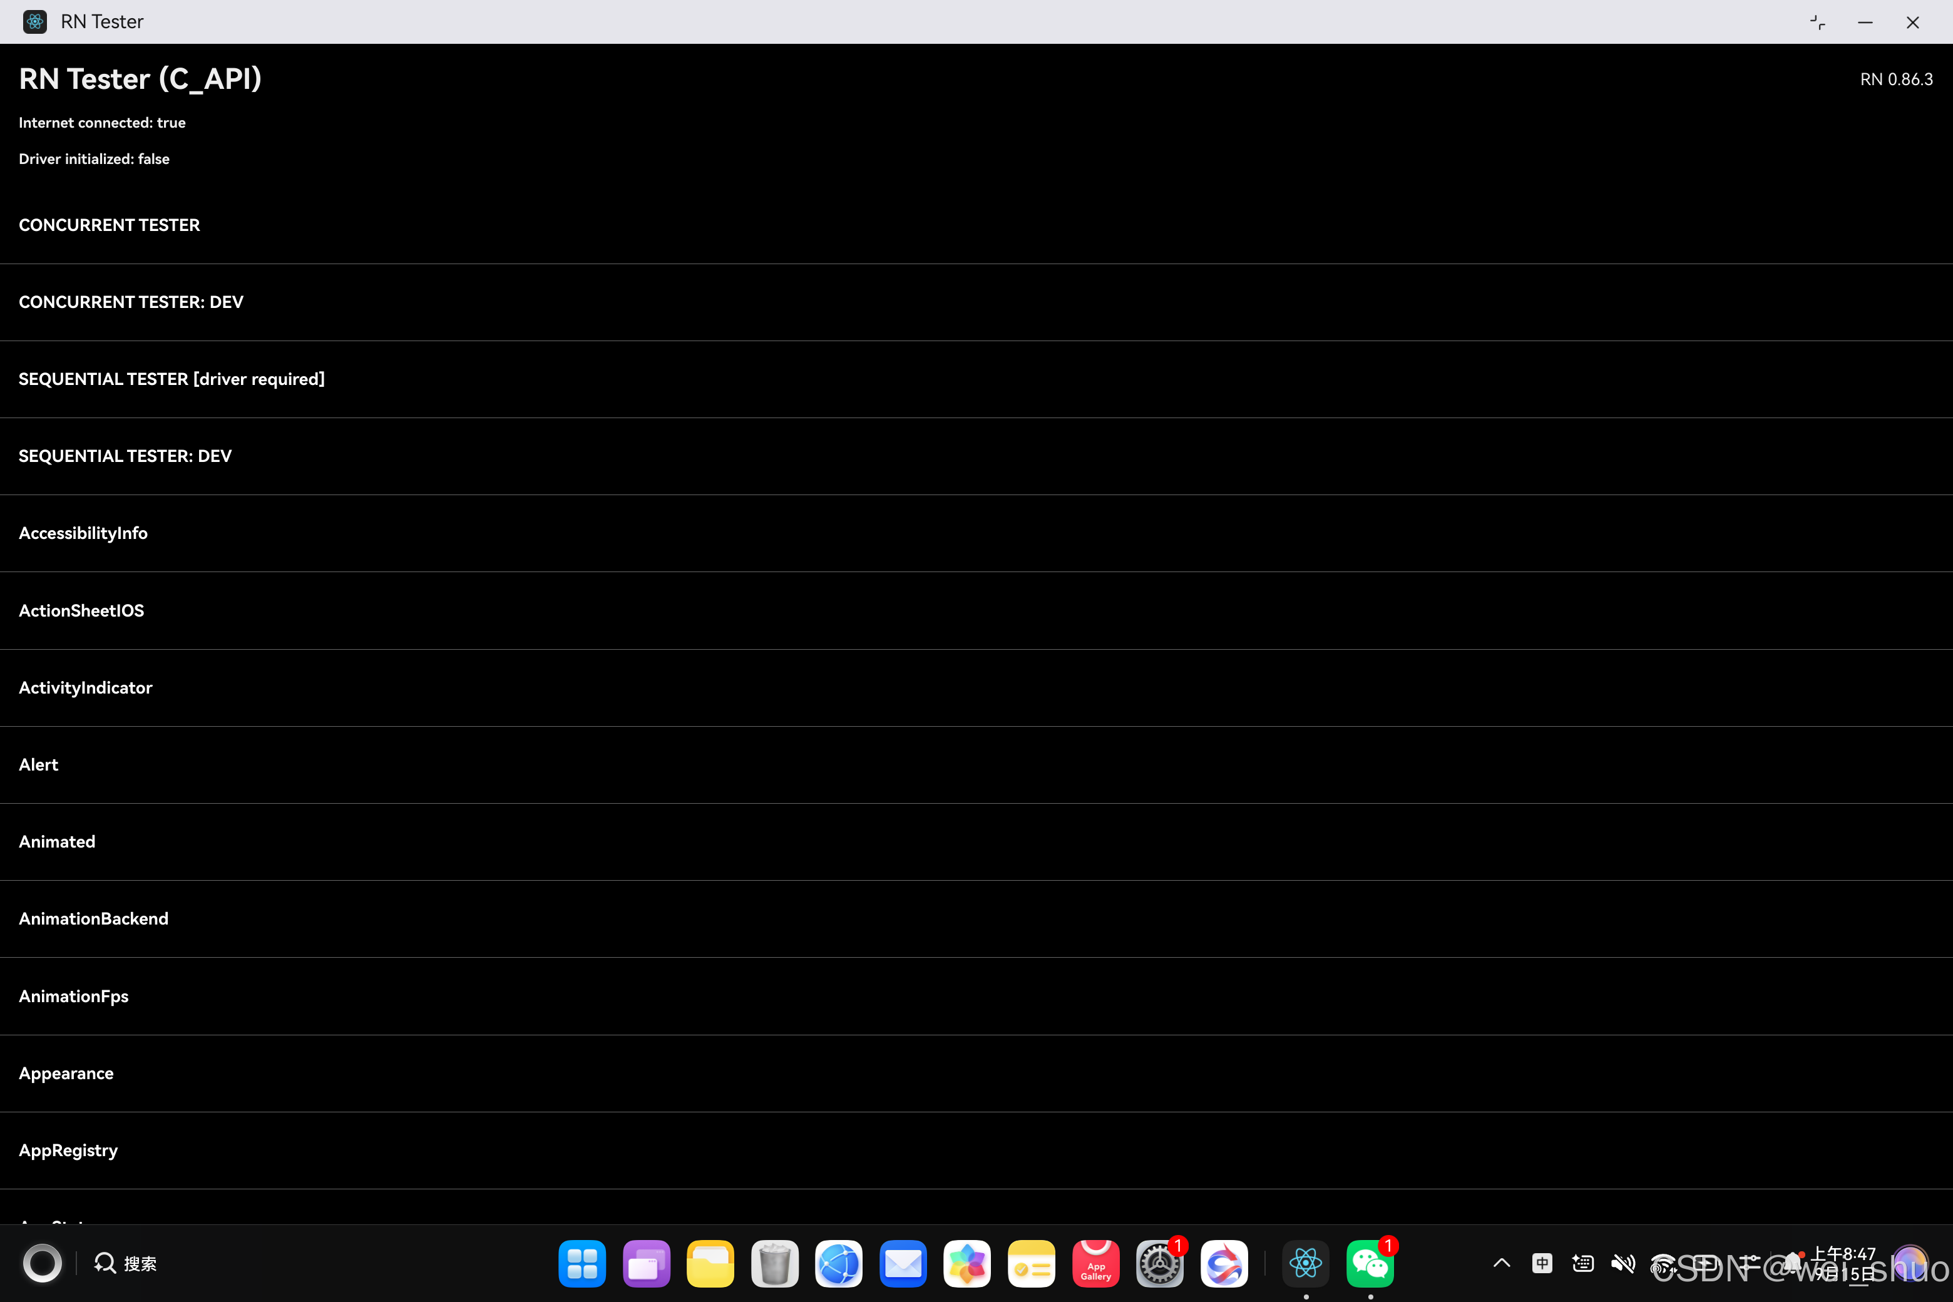The height and width of the screenshot is (1302, 1953).
Task: Launch the Browser globe icon
Action: pyautogui.click(x=839, y=1263)
